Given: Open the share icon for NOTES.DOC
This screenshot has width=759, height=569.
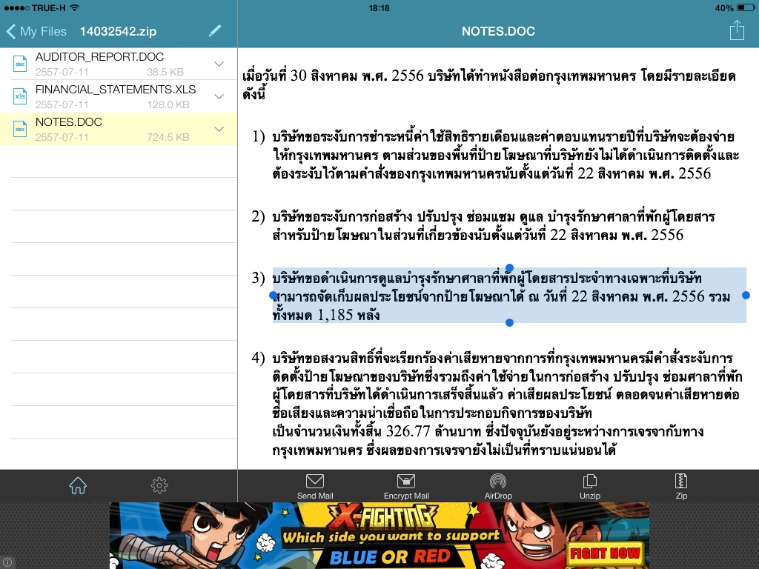Looking at the screenshot, I should (x=737, y=30).
